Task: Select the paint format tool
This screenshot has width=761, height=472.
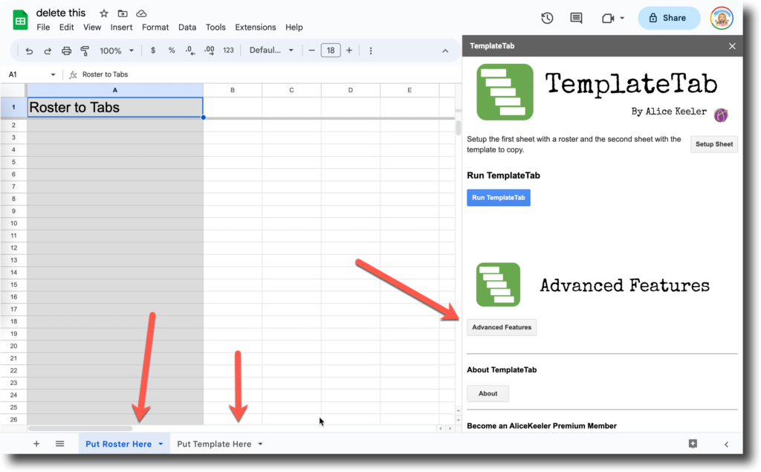Action: click(85, 51)
